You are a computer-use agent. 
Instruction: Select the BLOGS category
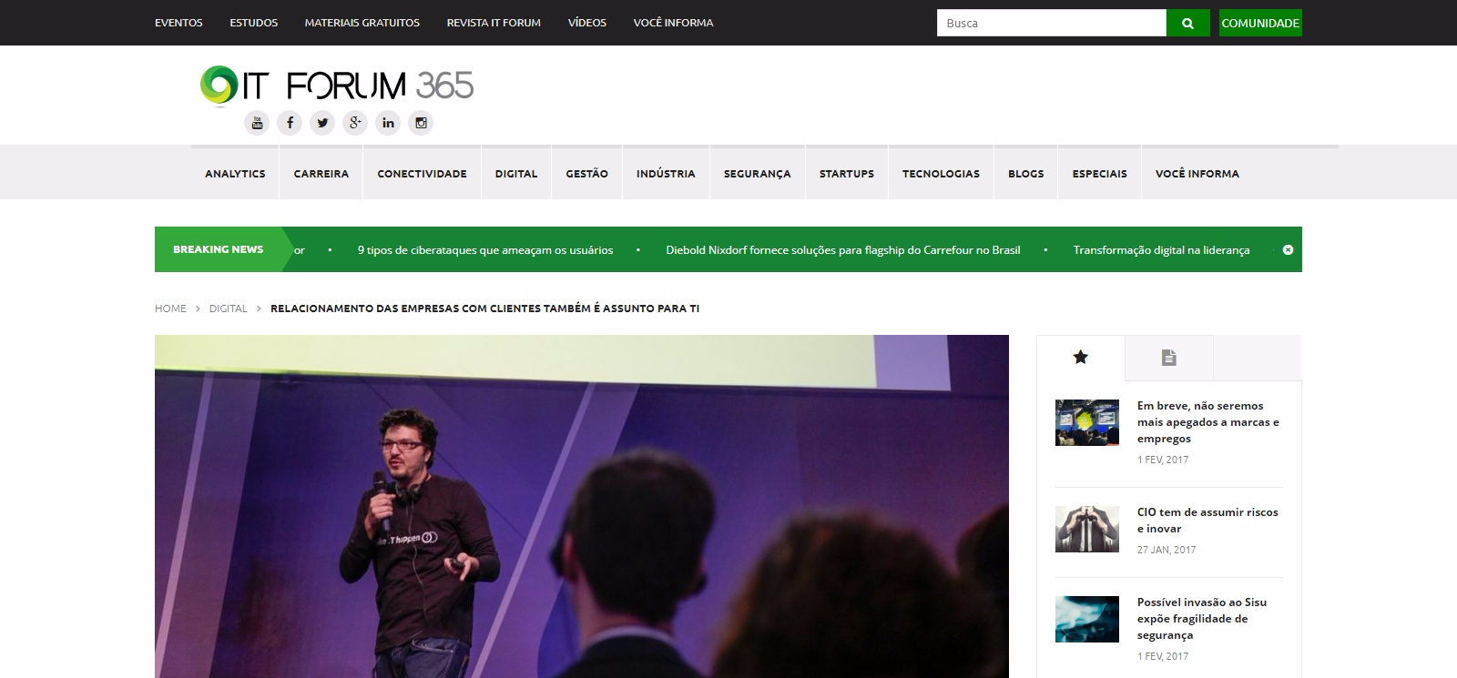pos(1026,174)
